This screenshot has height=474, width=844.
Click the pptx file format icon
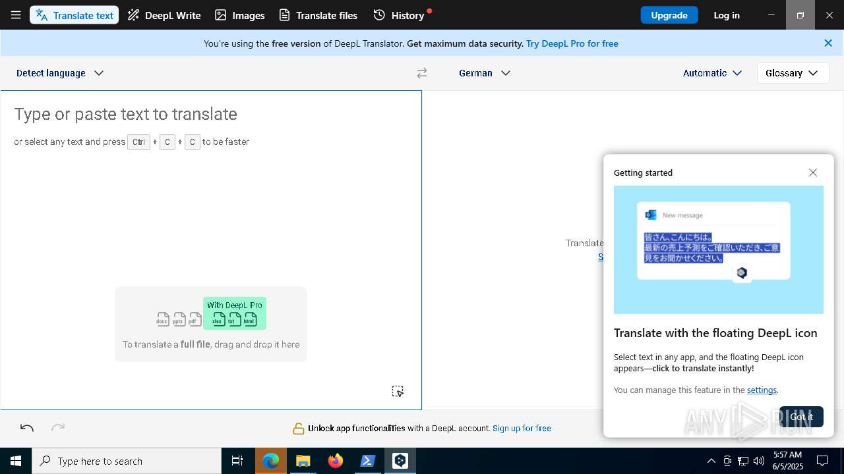pos(179,319)
